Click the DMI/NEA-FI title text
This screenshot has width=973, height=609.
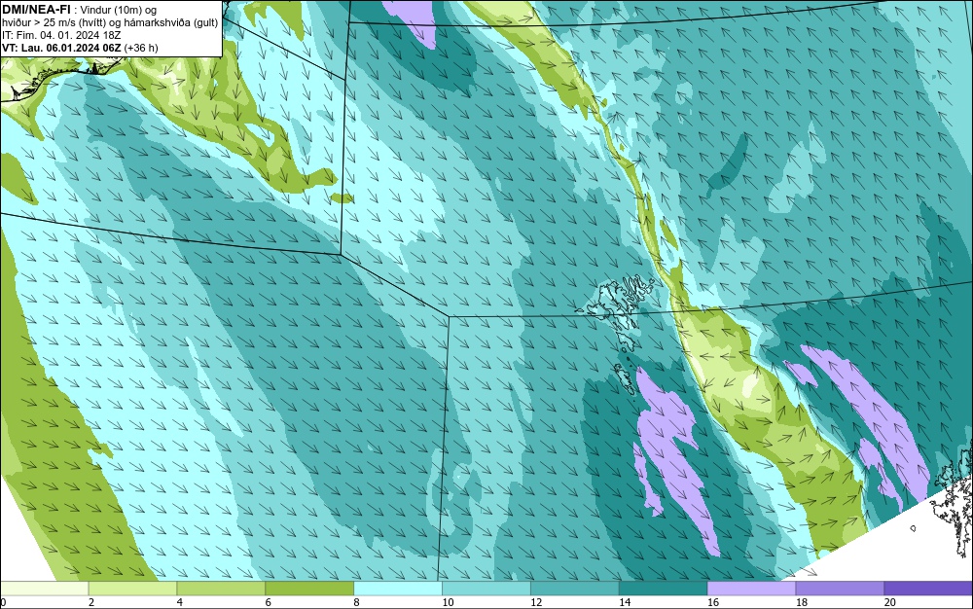(36, 10)
